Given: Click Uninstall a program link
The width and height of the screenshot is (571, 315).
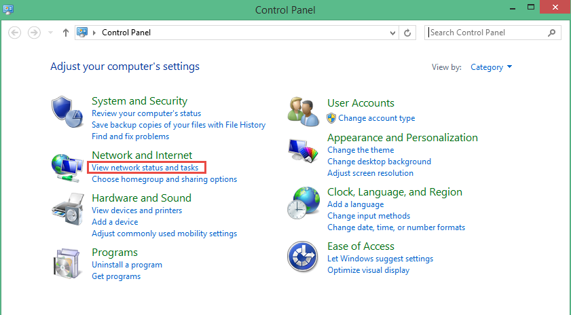Looking at the screenshot, I should (x=127, y=265).
